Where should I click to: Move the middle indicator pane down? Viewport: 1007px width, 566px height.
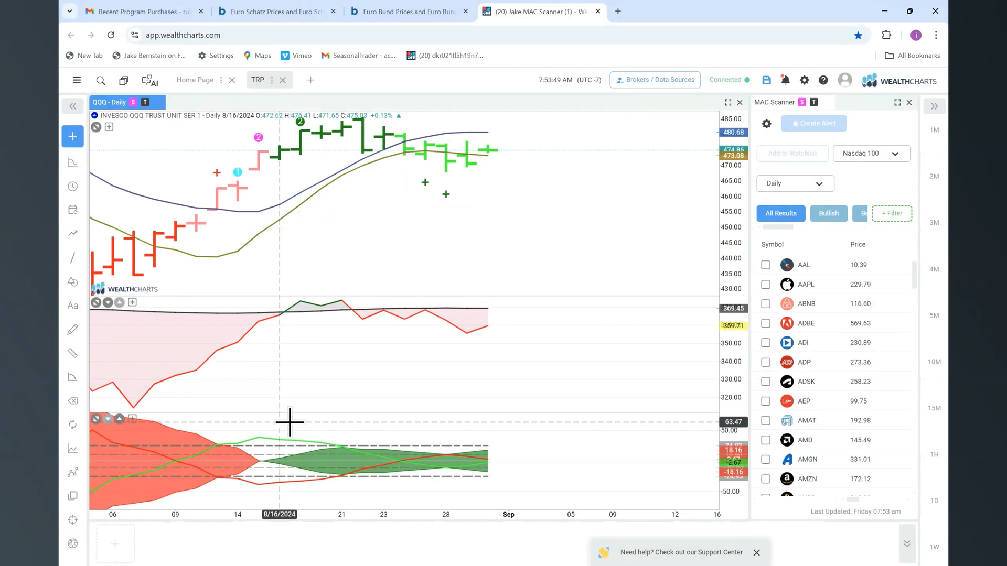[x=108, y=302]
